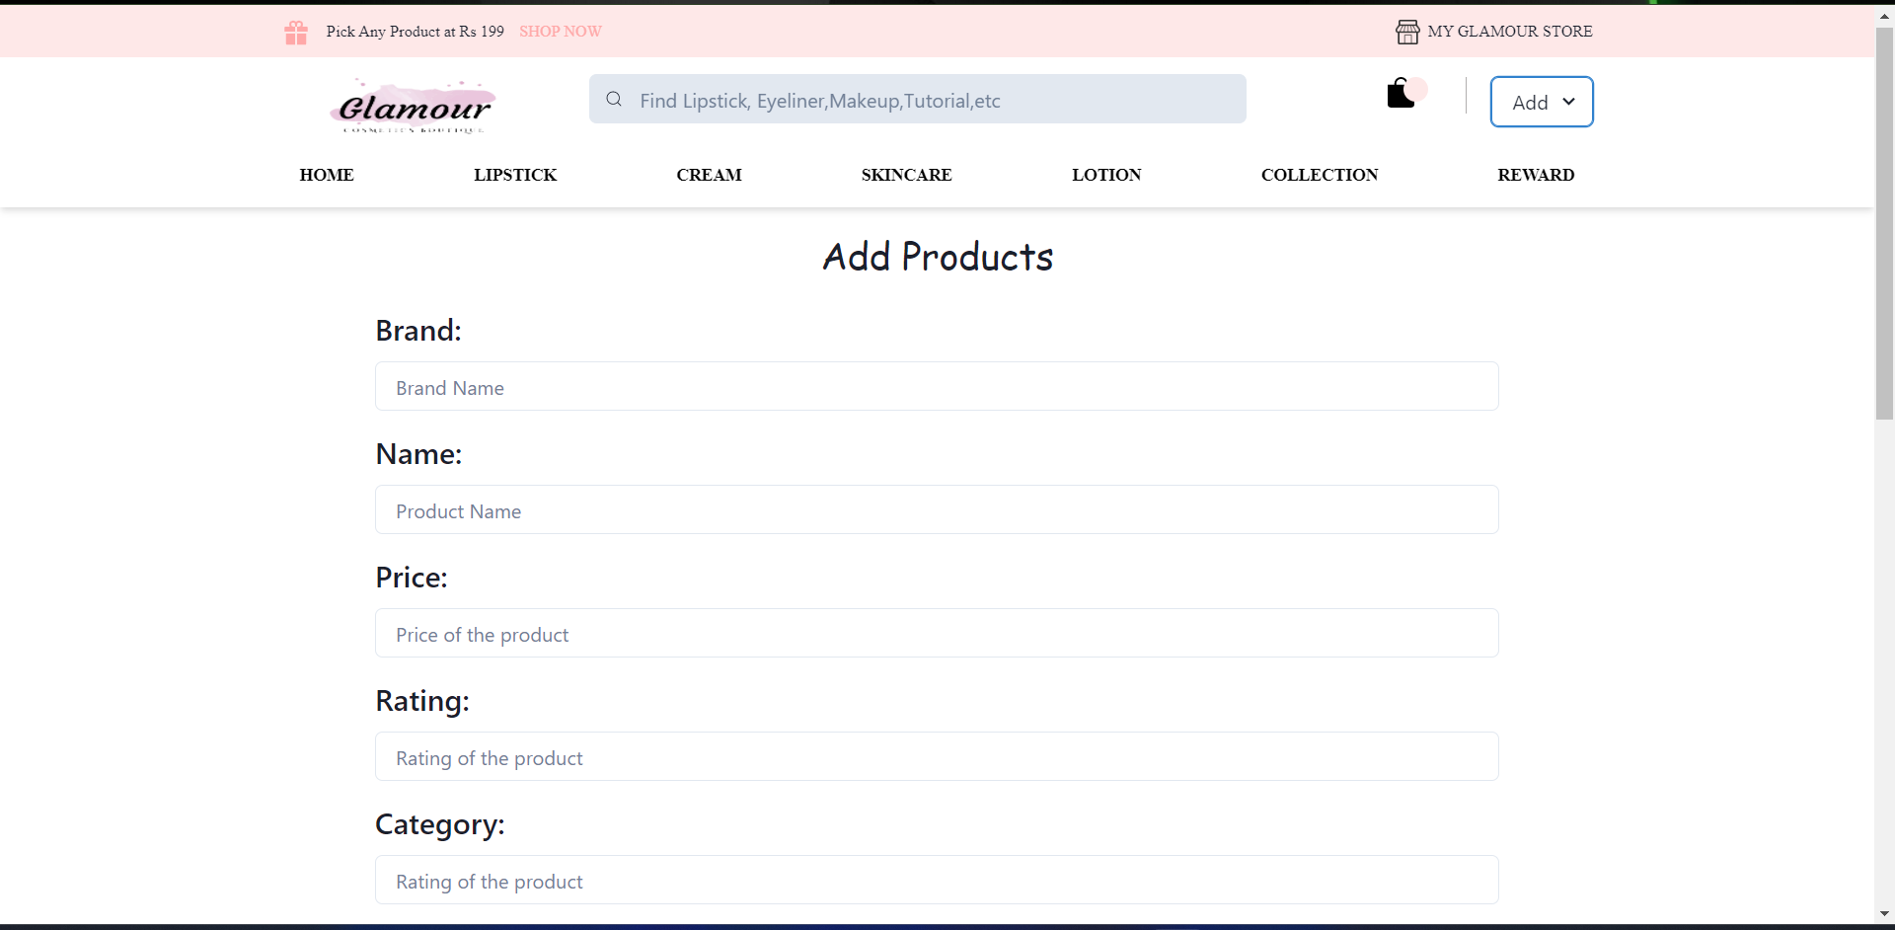Screen dimensions: 1895x930
Task: Click the store icon beside My Glamour Store
Action: click(x=1407, y=32)
